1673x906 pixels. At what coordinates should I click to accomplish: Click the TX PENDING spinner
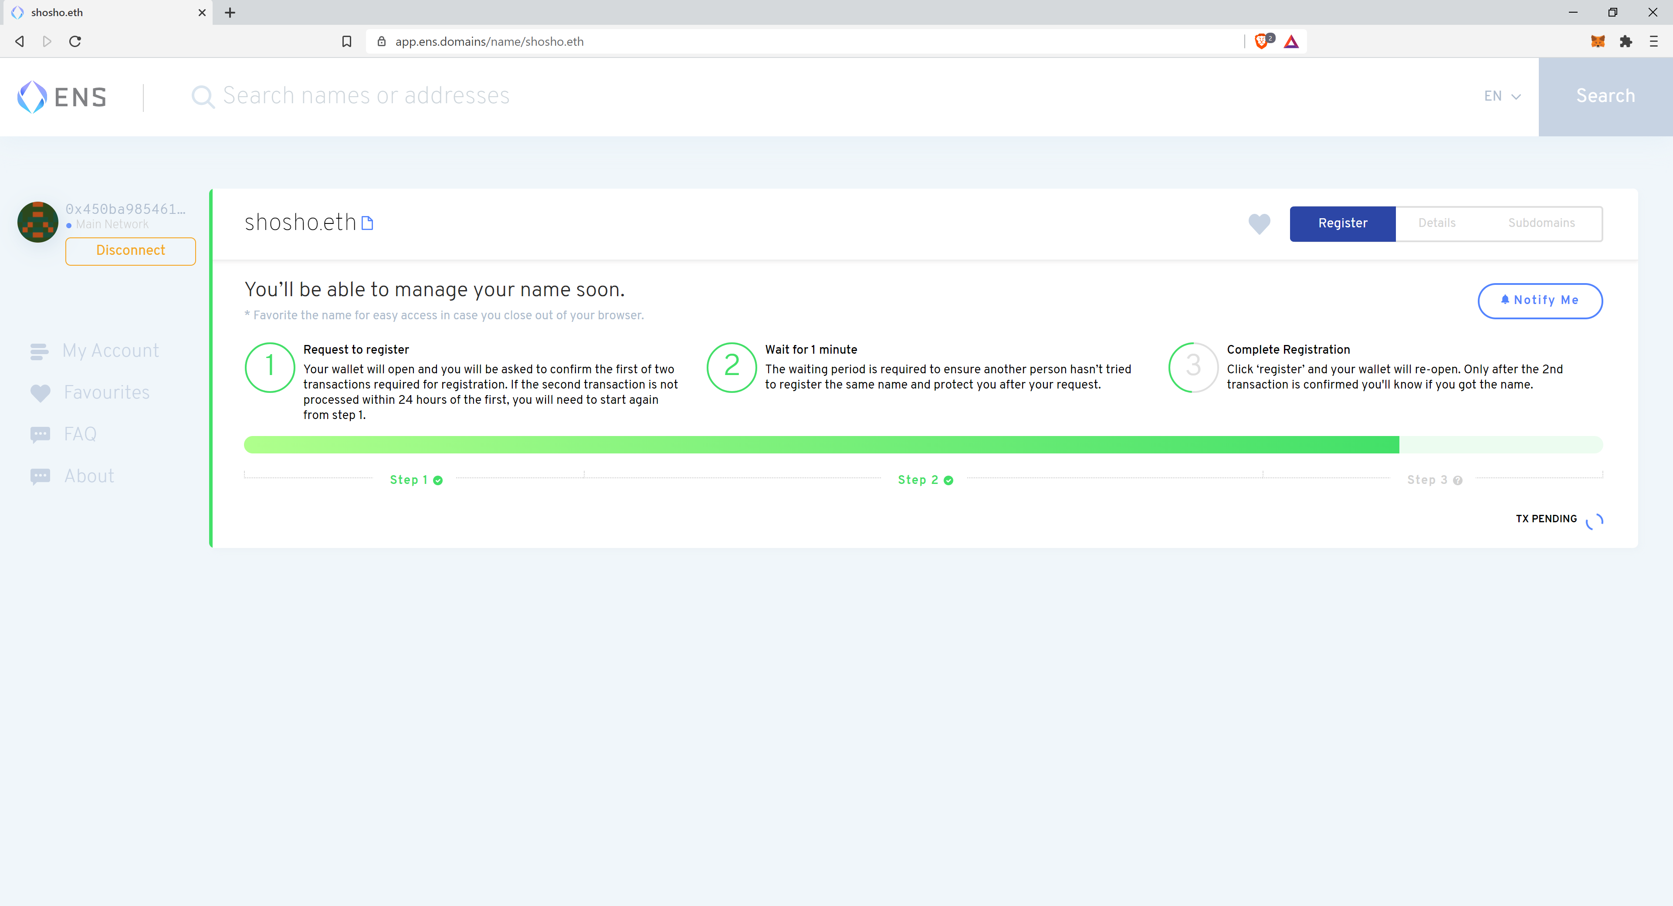pos(1595,521)
